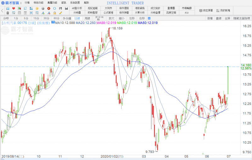Open 我的板塊 my sectors

click(223, 10)
